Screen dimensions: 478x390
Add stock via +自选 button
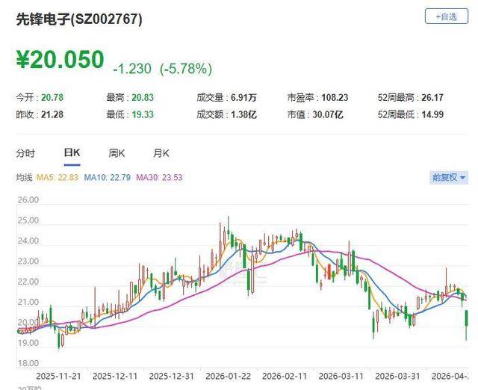447,16
